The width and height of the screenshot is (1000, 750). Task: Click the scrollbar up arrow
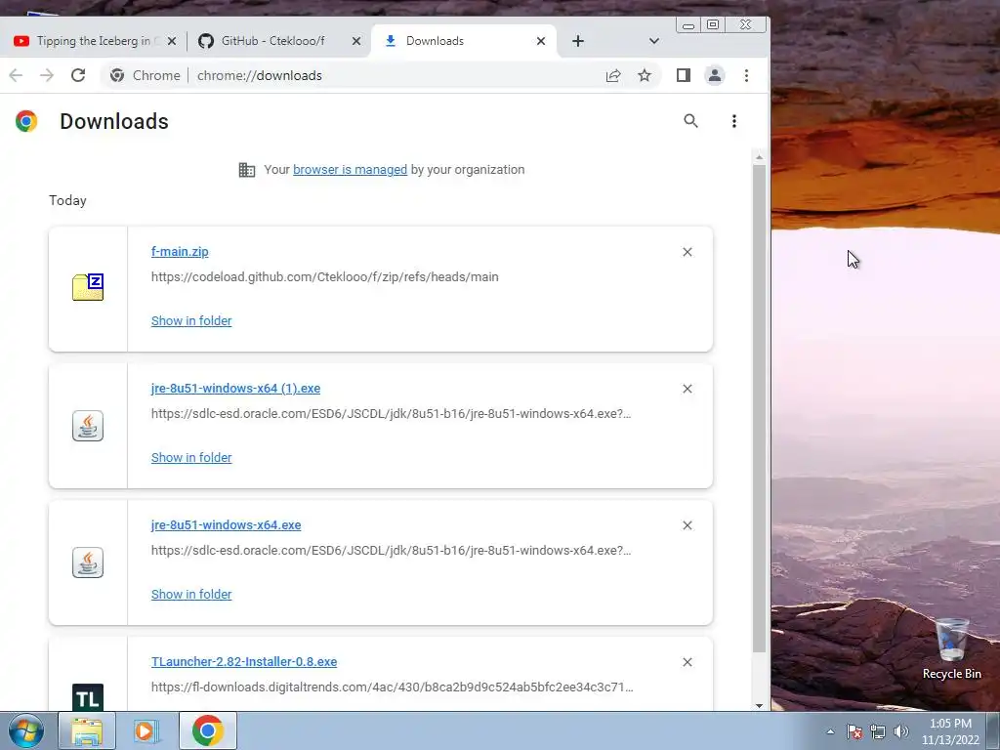(759, 156)
